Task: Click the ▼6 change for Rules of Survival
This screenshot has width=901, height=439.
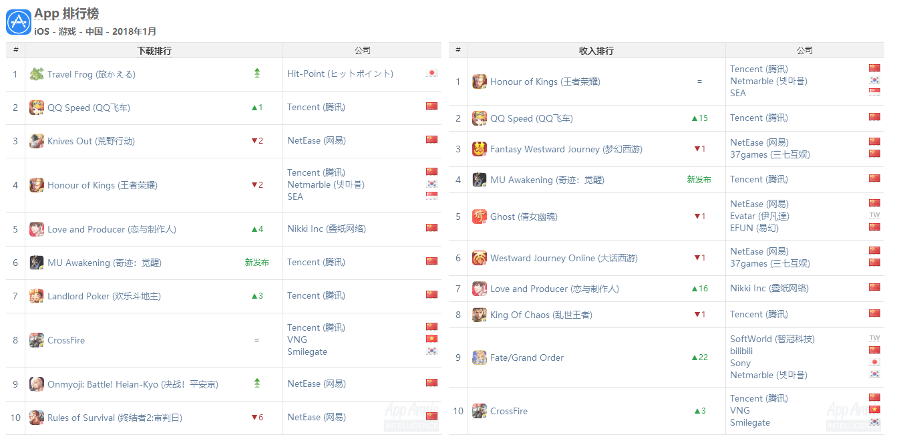Action: (x=256, y=418)
